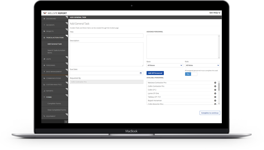This screenshot has height=150, width=264.
Task: Click the Projects folder icon
Action: (x=44, y=31)
